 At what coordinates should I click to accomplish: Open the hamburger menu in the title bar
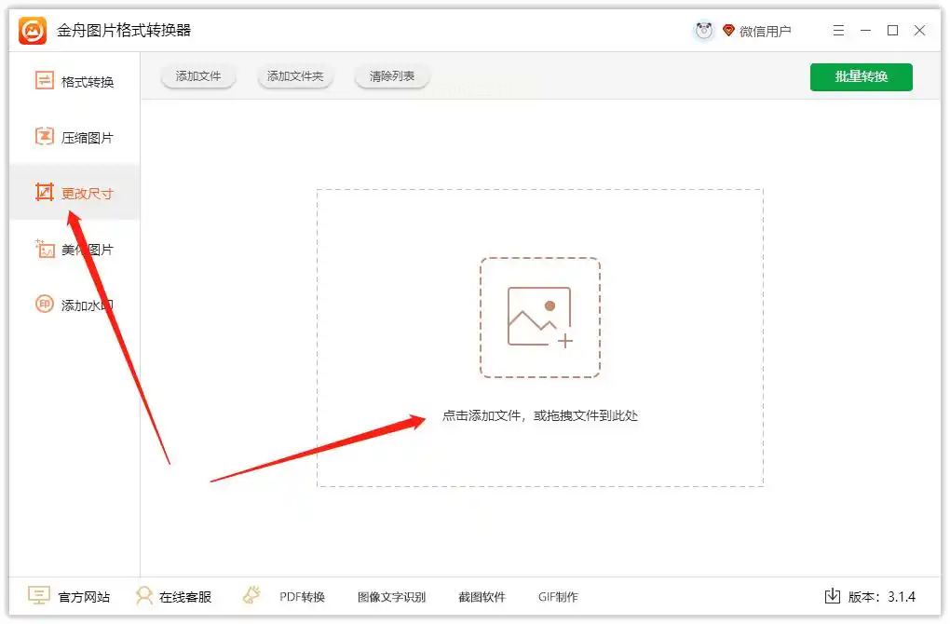click(838, 31)
